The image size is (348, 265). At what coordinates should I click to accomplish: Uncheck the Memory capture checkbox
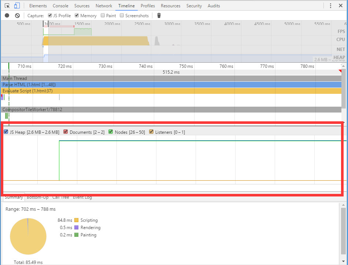click(77, 15)
